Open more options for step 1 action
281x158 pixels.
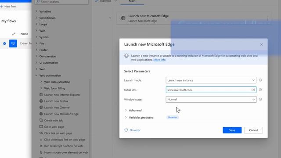[x=267, y=18]
